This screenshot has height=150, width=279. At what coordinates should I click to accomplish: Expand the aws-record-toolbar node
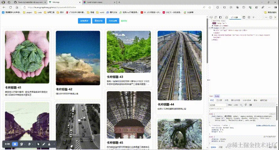point(212,35)
